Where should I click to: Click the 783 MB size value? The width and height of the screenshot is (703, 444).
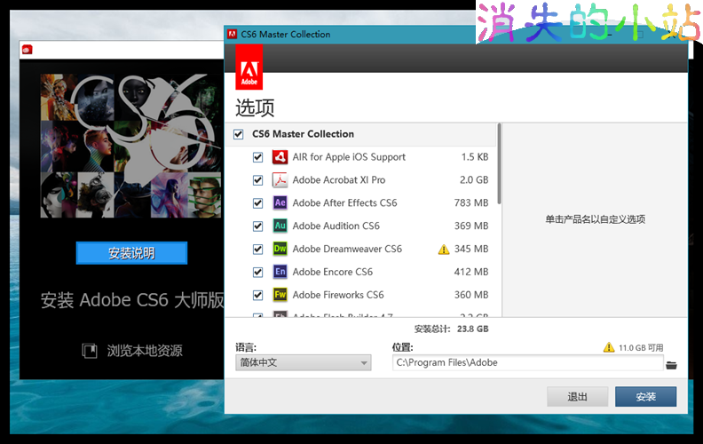(x=471, y=202)
